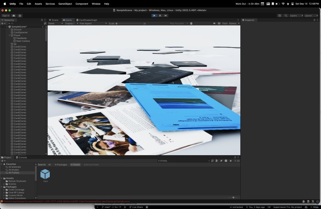
Task: Collapse the SampleScene tree node
Action: pyautogui.click(x=7, y=27)
